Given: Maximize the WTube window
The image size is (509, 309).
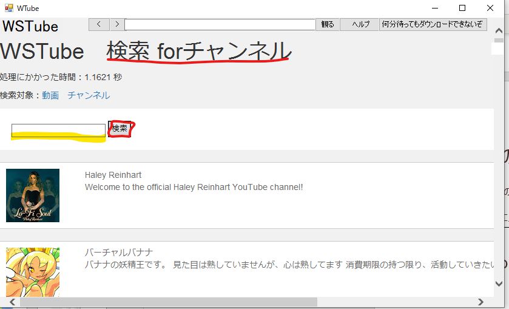Looking at the screenshot, I should (462, 8).
